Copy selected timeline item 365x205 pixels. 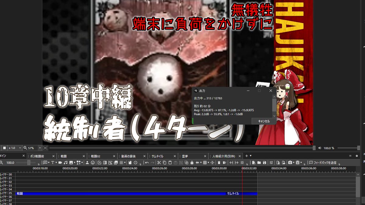(165, 162)
